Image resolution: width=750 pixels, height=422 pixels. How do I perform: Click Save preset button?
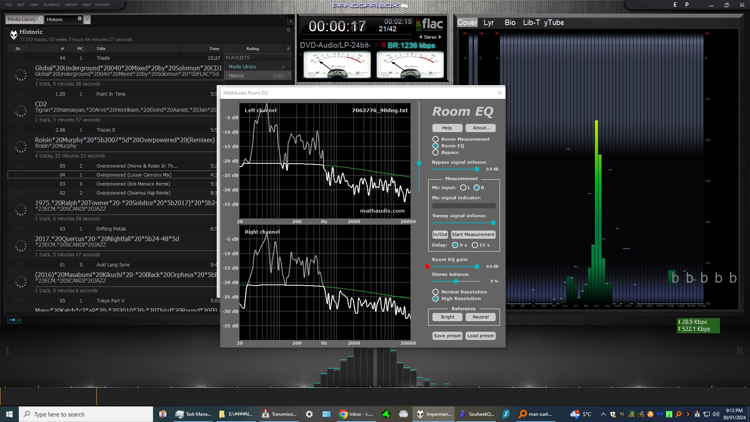[x=447, y=336]
